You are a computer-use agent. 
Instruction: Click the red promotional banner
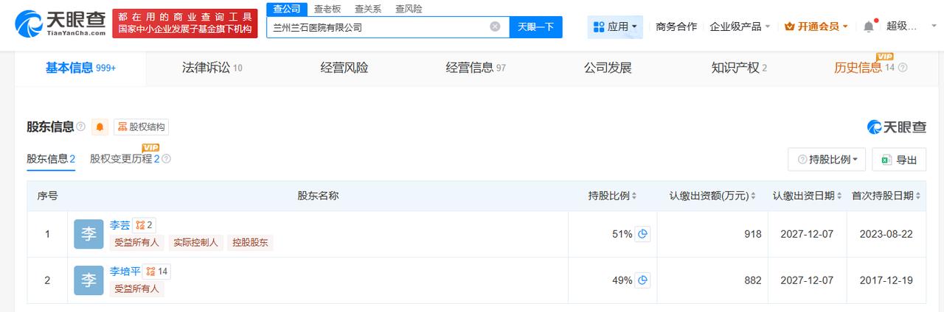pos(187,24)
